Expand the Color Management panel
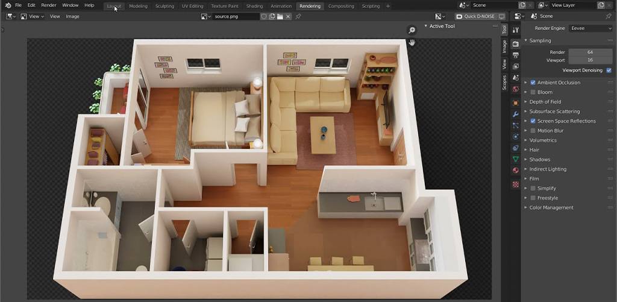This screenshot has height=302, width=617. [551, 207]
